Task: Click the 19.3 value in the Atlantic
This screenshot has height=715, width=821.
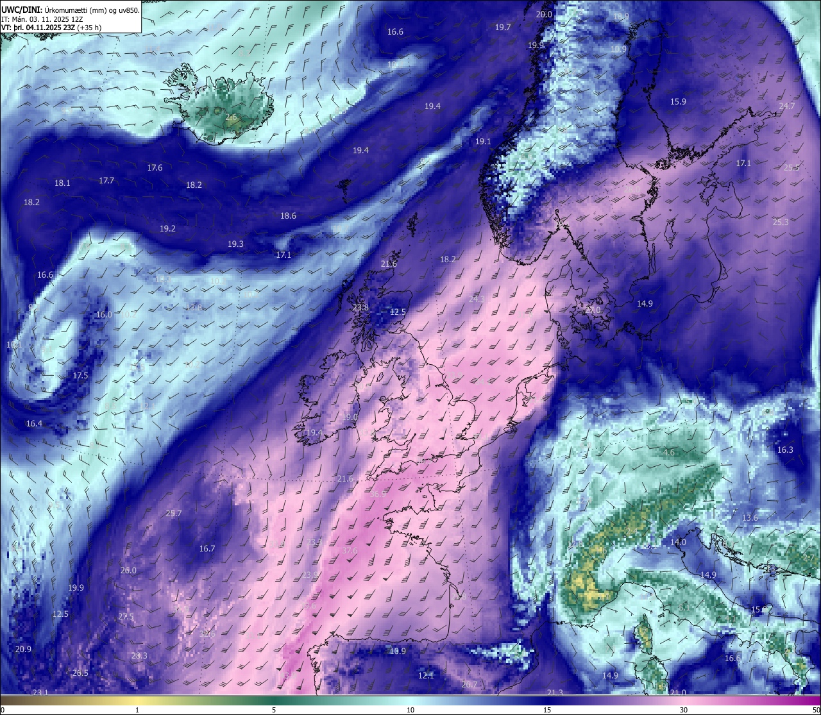Action: [235, 244]
